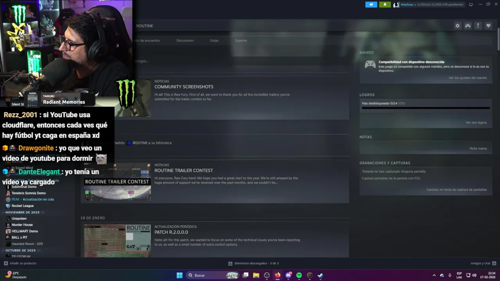Click the Amigos y chat icon

(x=494, y=263)
